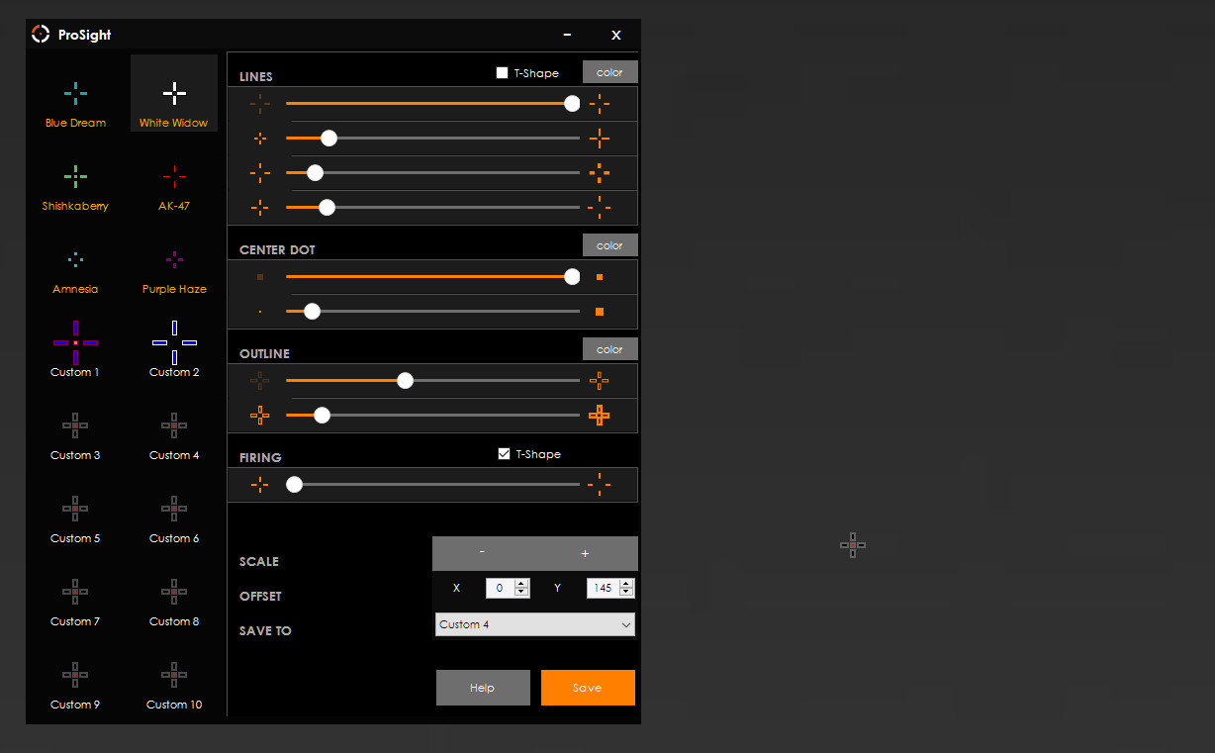Screen dimensions: 1215x753
Task: Uncheck the Firing T-Shape checkbox
Action: [x=505, y=454]
